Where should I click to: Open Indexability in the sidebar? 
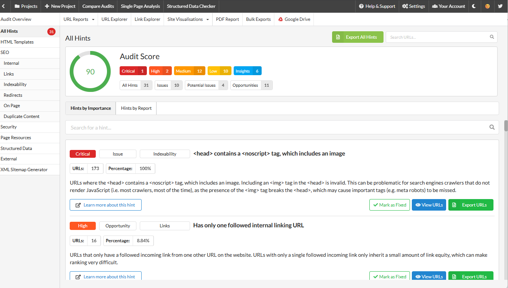15,84
